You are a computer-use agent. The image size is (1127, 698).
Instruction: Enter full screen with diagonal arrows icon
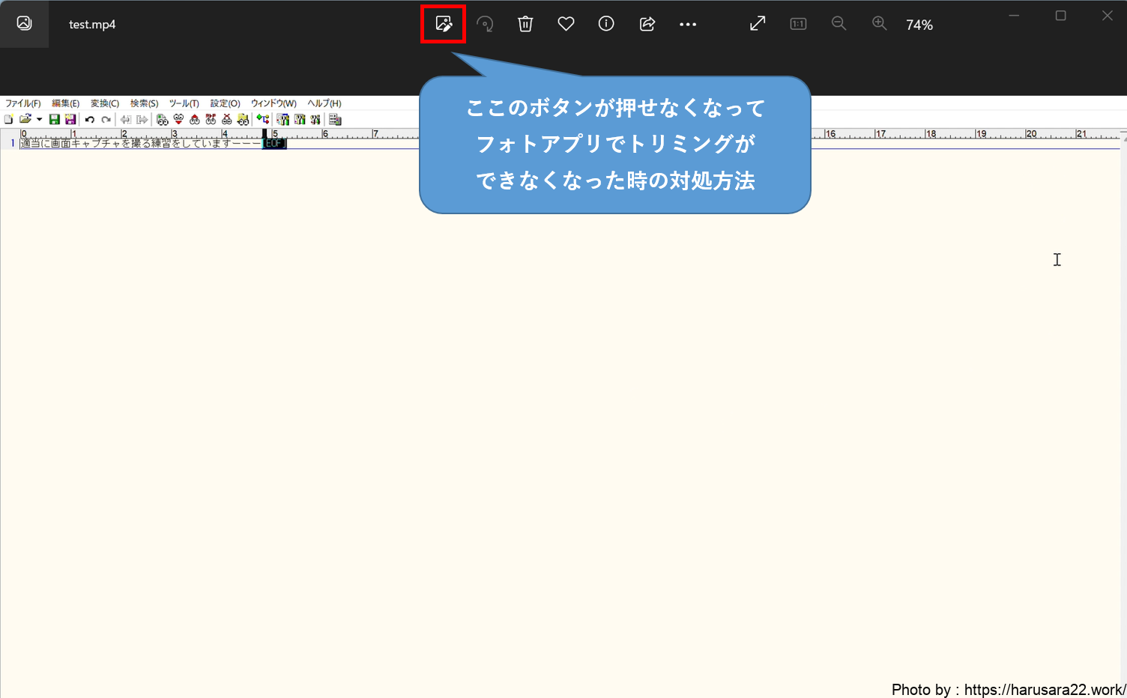(x=758, y=24)
